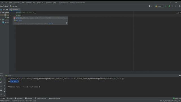Screen dimensions: 181x102
Task: Select the venv folder row
Action: 5,15
